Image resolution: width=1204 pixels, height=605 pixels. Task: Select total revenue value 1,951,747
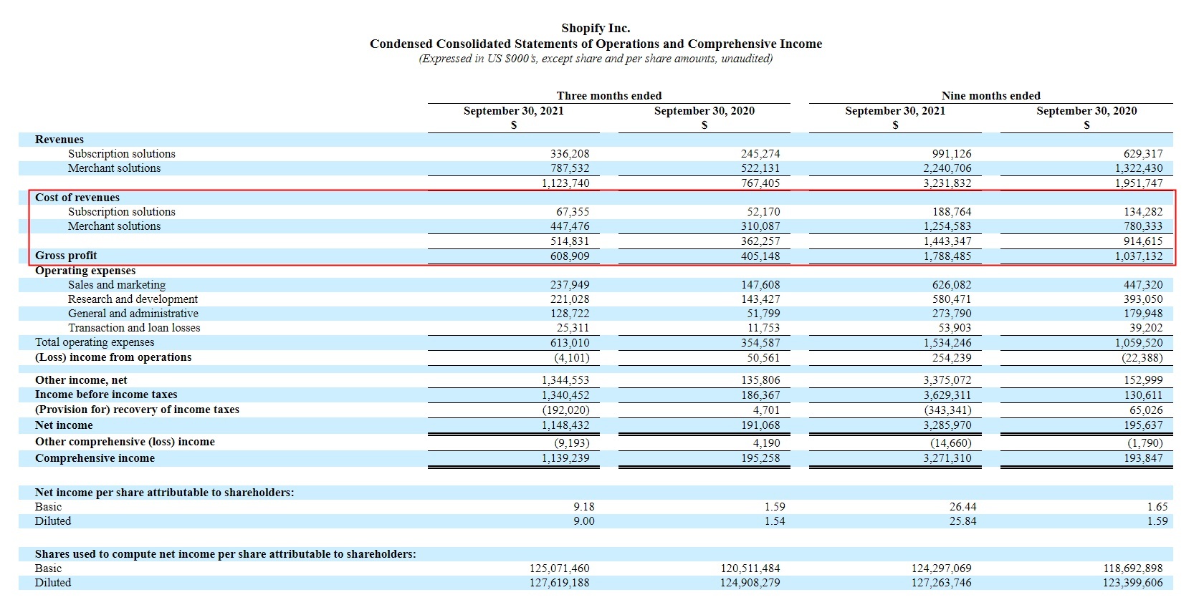[x=1139, y=183]
